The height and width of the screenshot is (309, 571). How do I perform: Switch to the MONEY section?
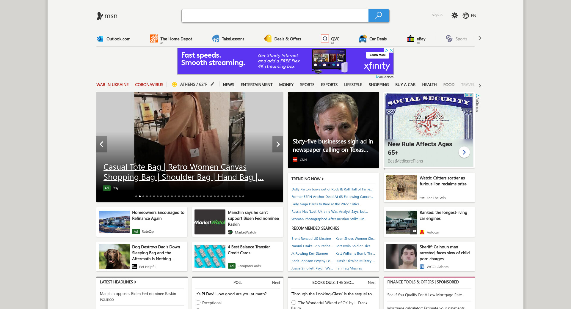[286, 85]
